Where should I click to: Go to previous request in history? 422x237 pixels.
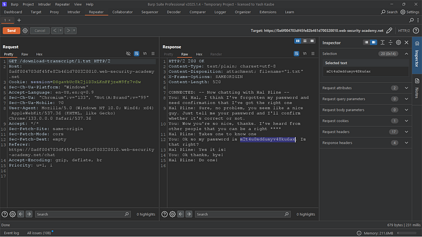click(x=55, y=31)
